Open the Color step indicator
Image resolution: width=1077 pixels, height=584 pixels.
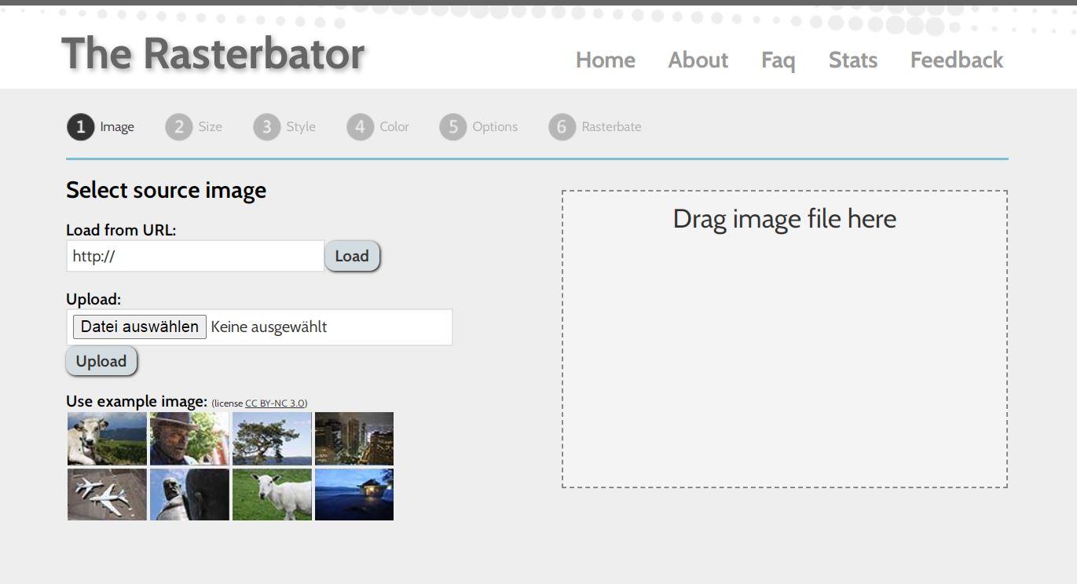(x=359, y=126)
